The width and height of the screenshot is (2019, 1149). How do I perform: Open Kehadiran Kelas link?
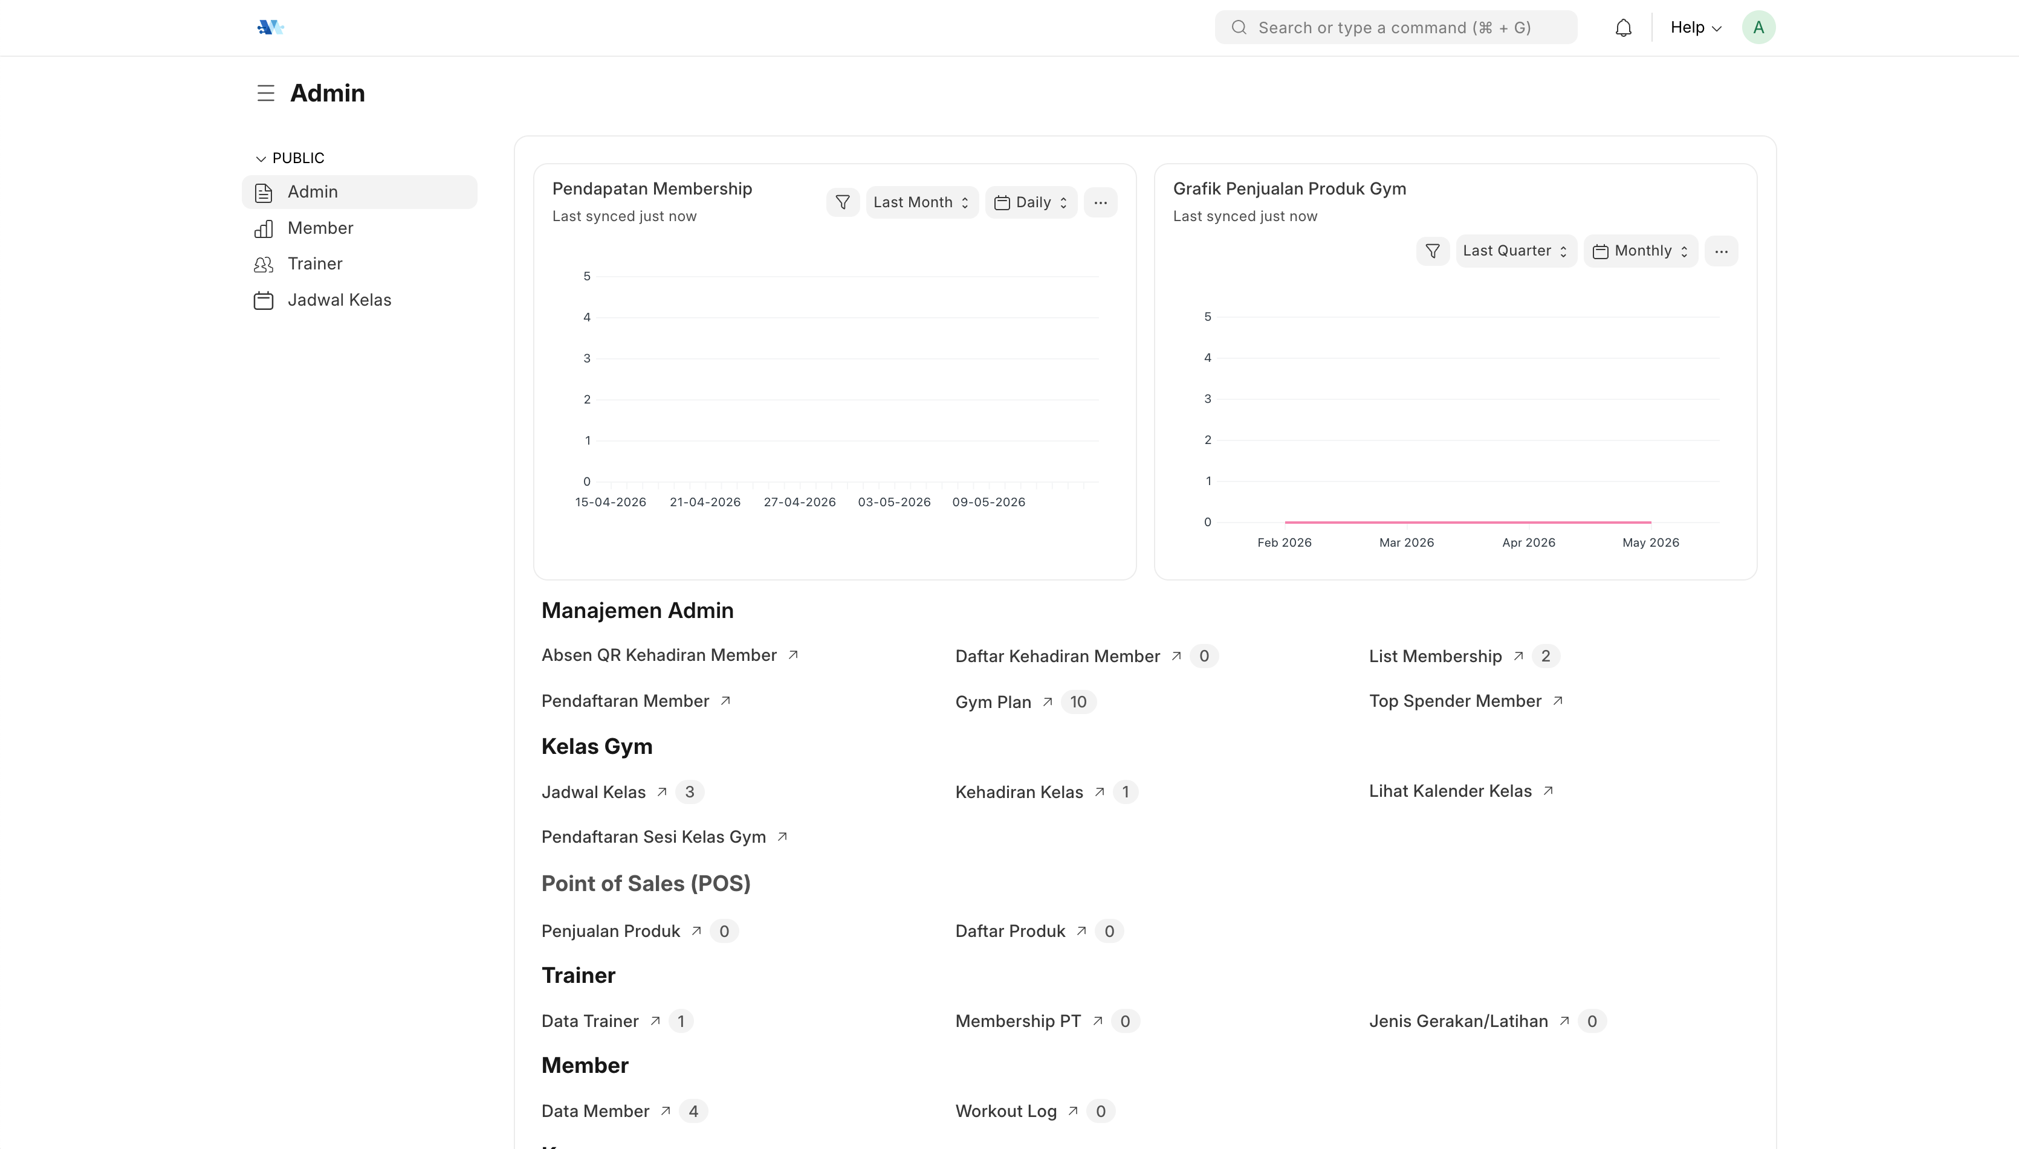click(x=1019, y=791)
